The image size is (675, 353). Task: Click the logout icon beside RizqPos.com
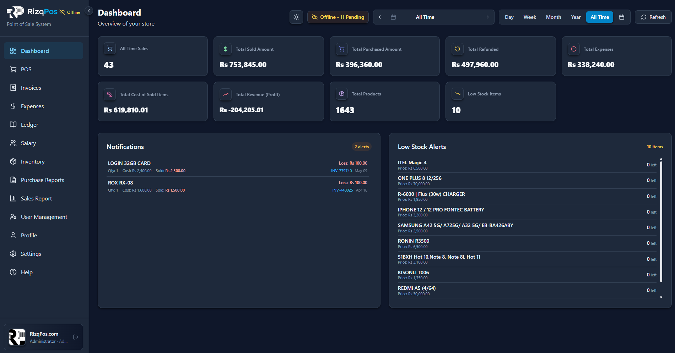pyautogui.click(x=76, y=337)
